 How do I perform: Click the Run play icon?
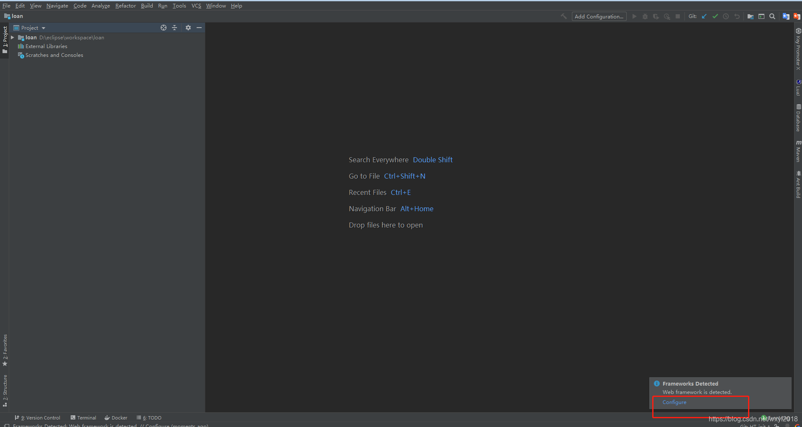point(634,16)
